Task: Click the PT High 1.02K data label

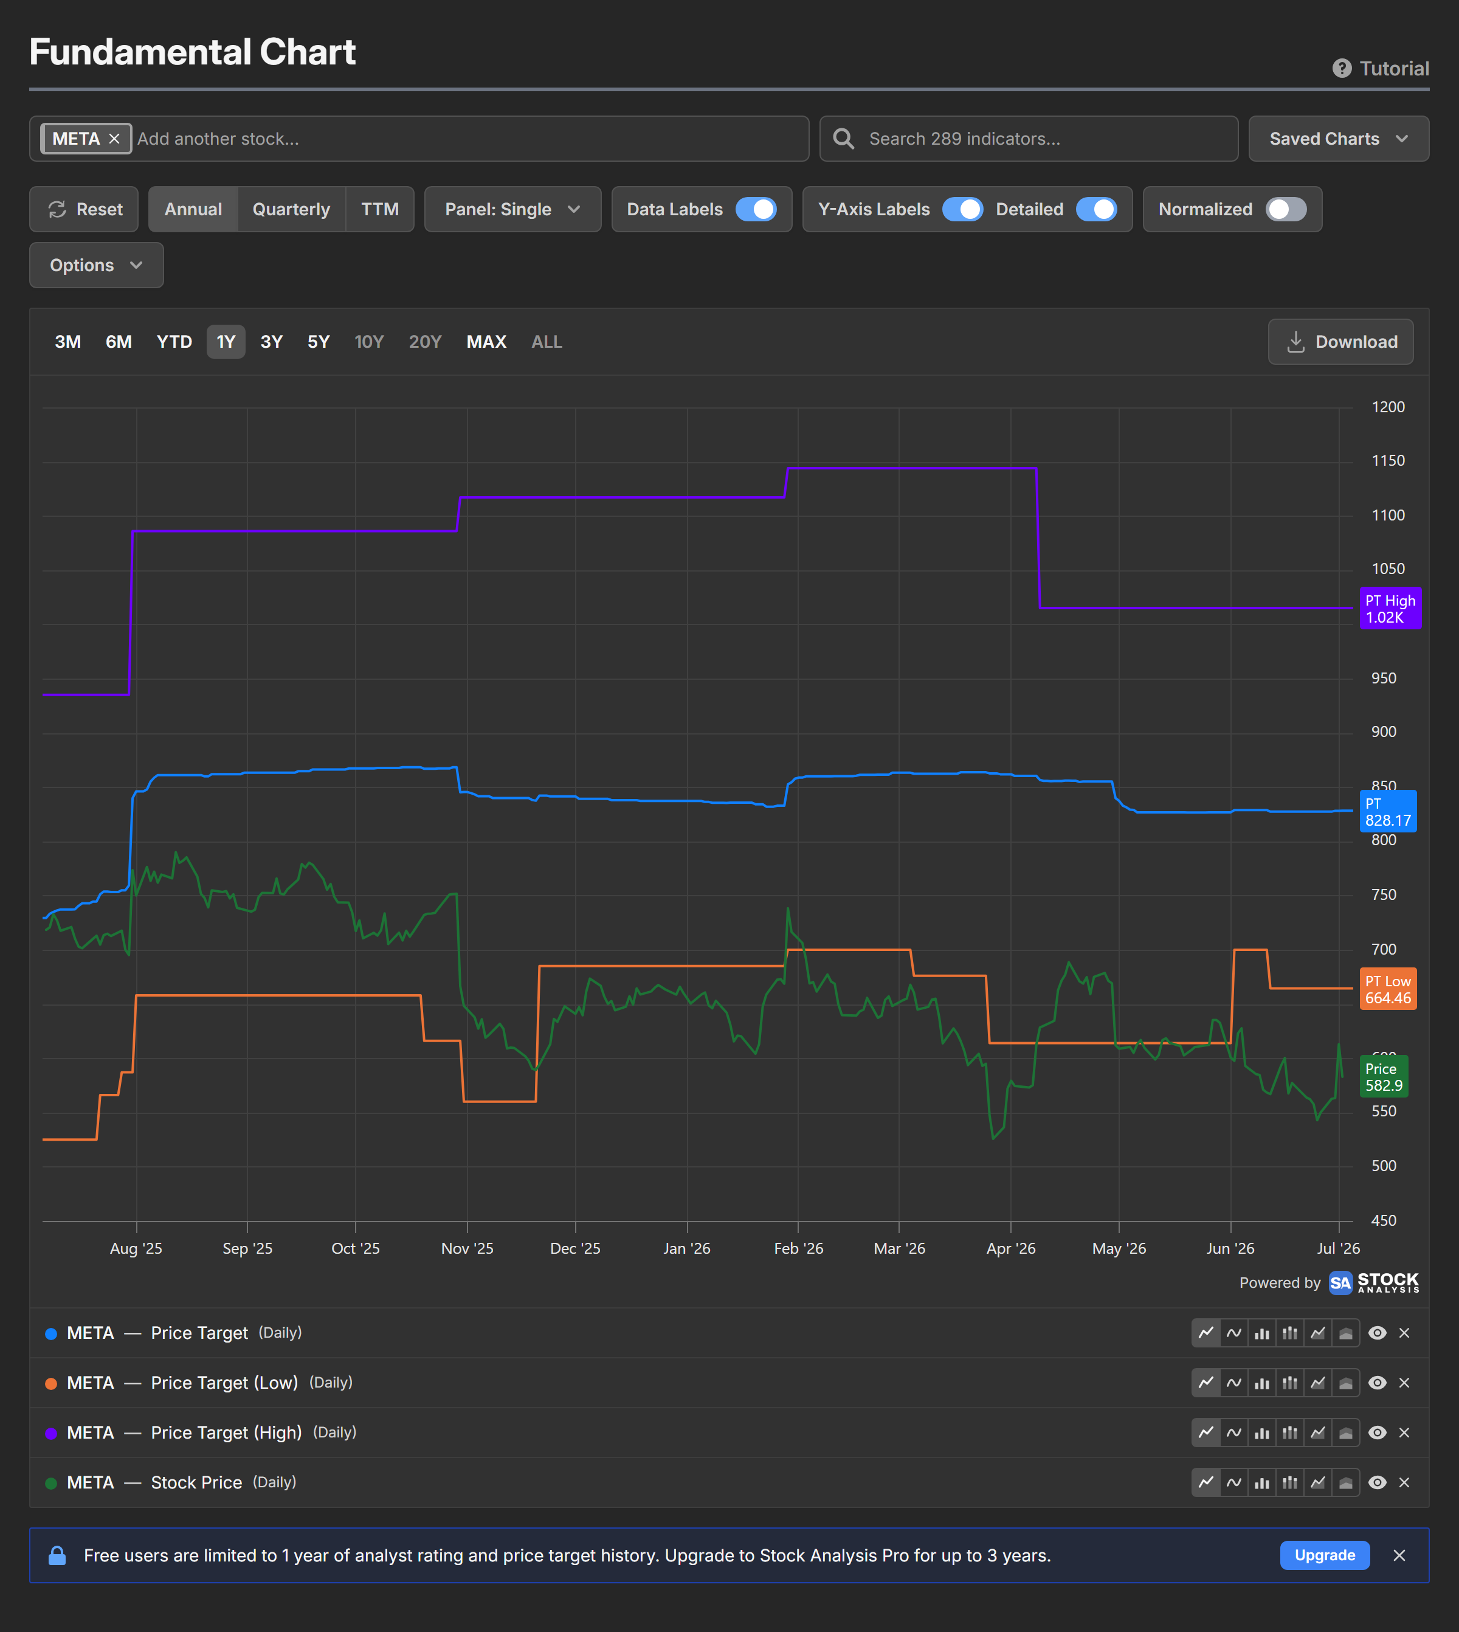Action: pyautogui.click(x=1390, y=609)
